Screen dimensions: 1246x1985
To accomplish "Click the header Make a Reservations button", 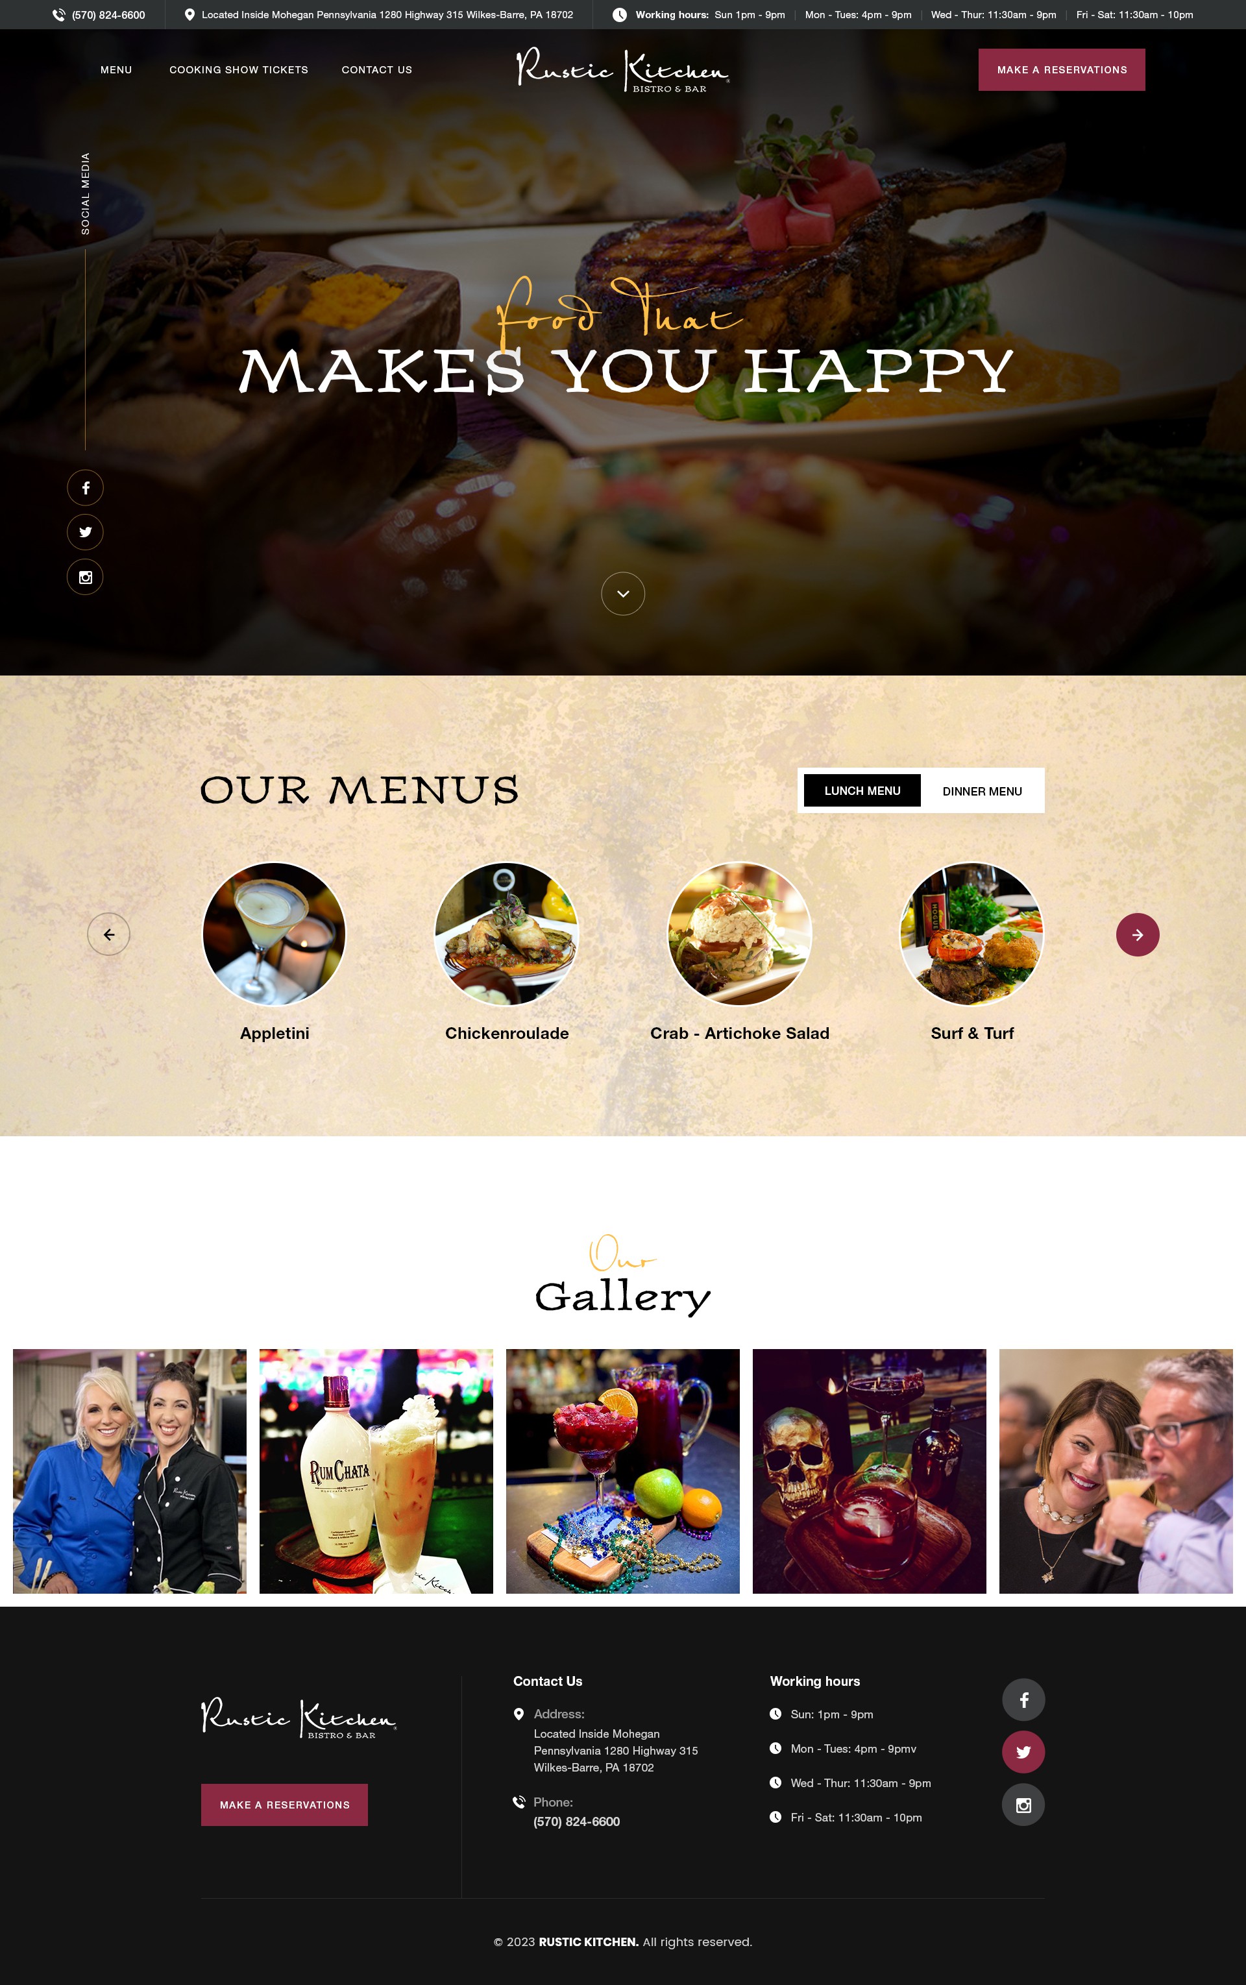I will pyautogui.click(x=1062, y=70).
